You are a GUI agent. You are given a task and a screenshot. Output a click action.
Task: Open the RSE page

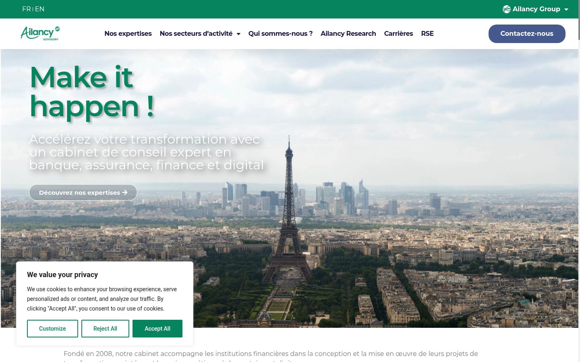tap(427, 33)
